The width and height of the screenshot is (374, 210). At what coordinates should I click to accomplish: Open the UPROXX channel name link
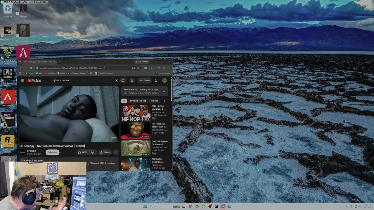(32, 151)
